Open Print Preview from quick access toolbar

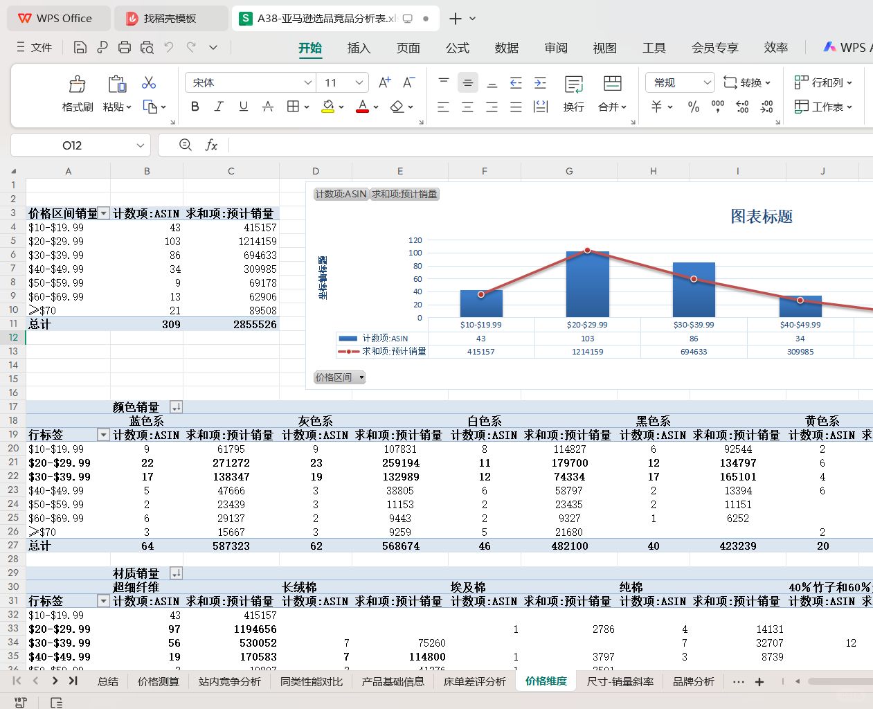click(x=147, y=48)
